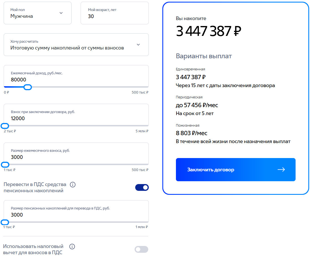Click the info icon next to pension transfer toggle
This screenshot has width=310, height=257.
(x=72, y=184)
